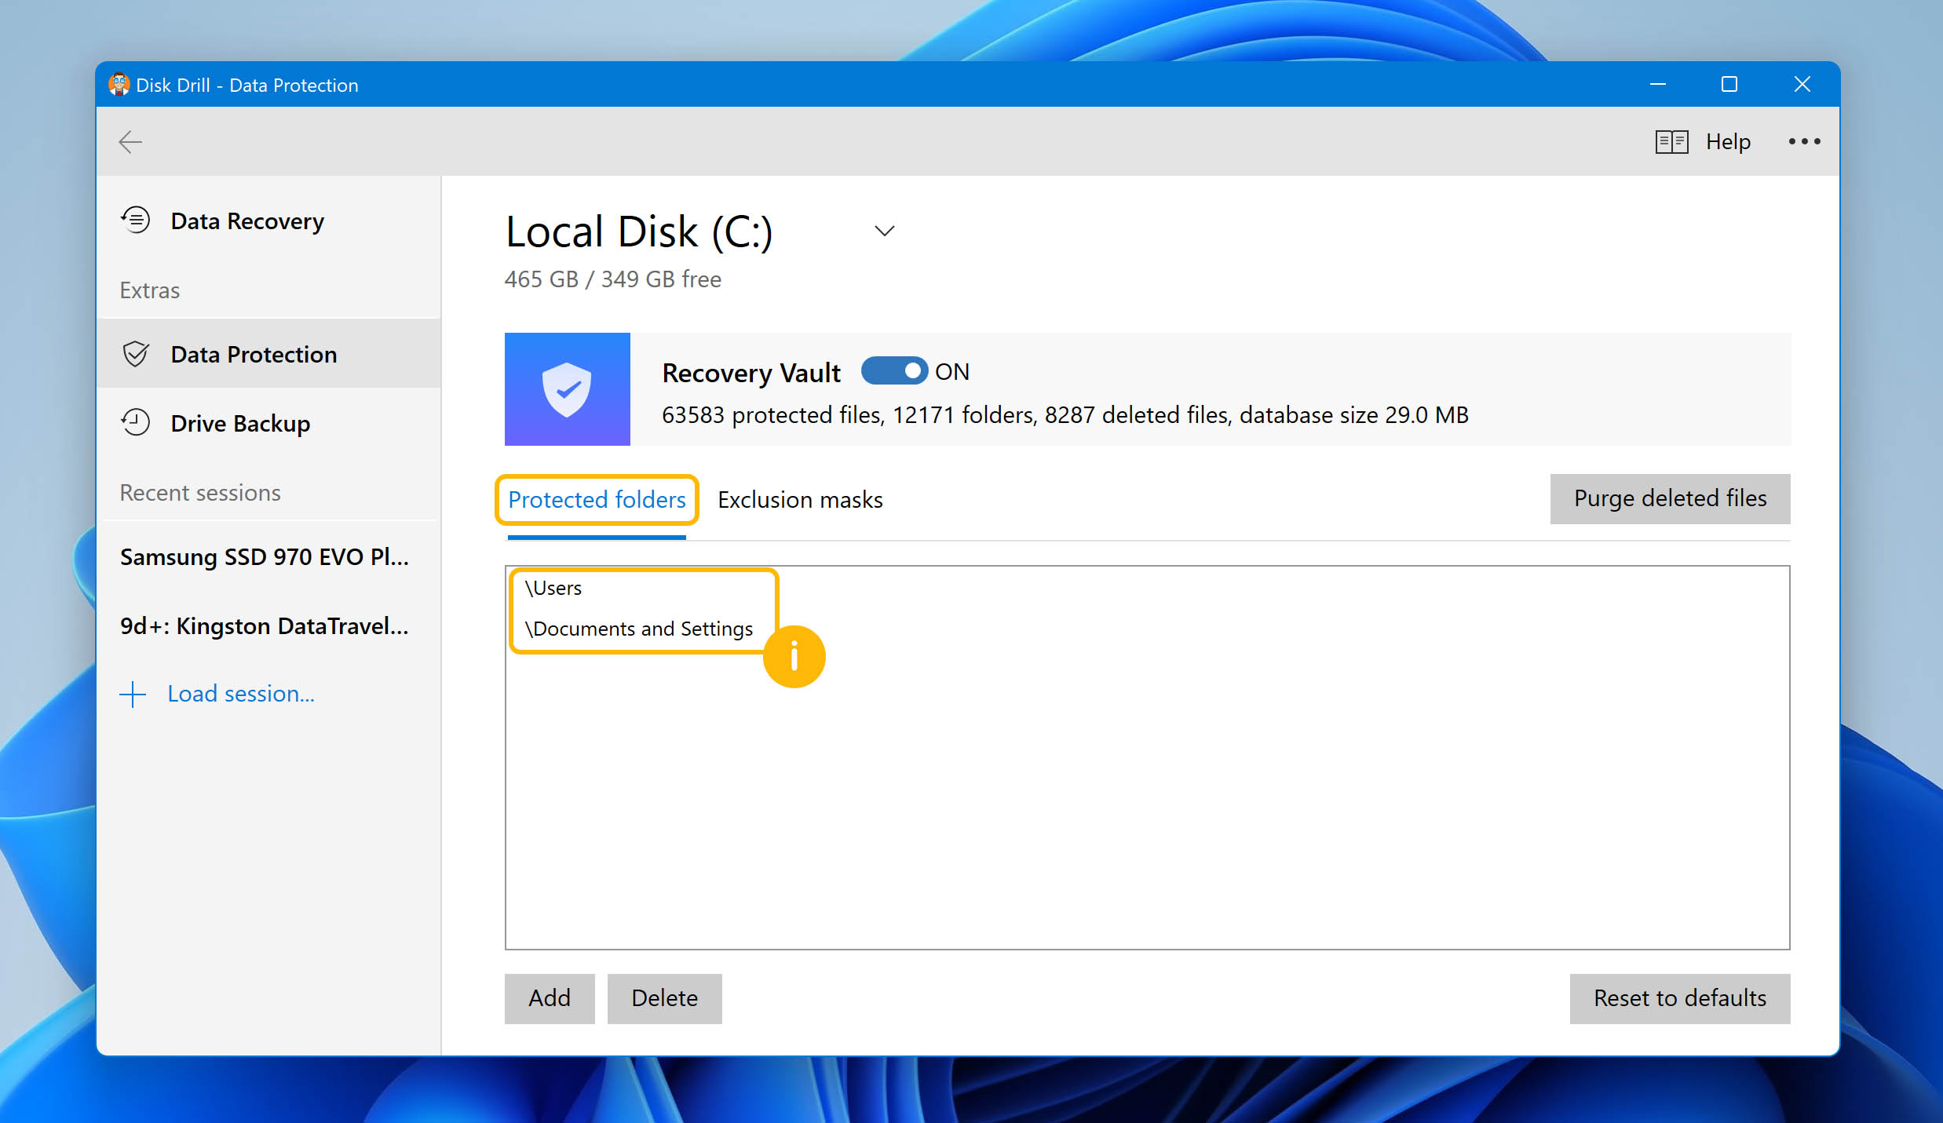Click the Data Recovery icon in sidebar
Image resolution: width=1943 pixels, height=1123 pixels.
pos(135,221)
